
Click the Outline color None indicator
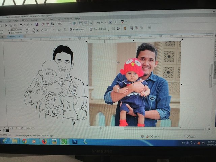pos(190,137)
